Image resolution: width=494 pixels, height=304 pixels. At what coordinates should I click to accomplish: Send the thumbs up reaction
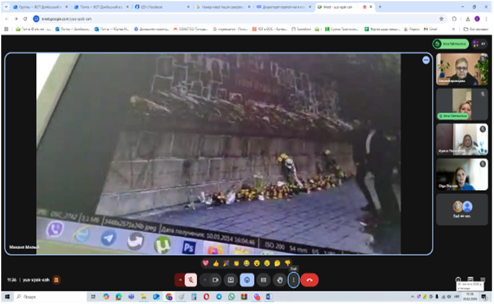[216, 263]
